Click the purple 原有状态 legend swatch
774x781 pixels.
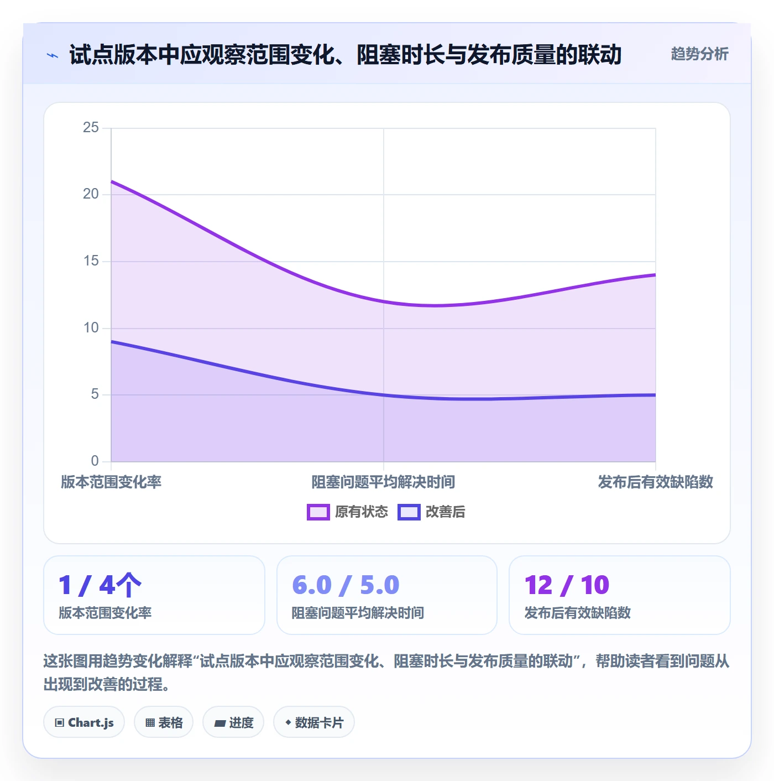[x=318, y=512]
